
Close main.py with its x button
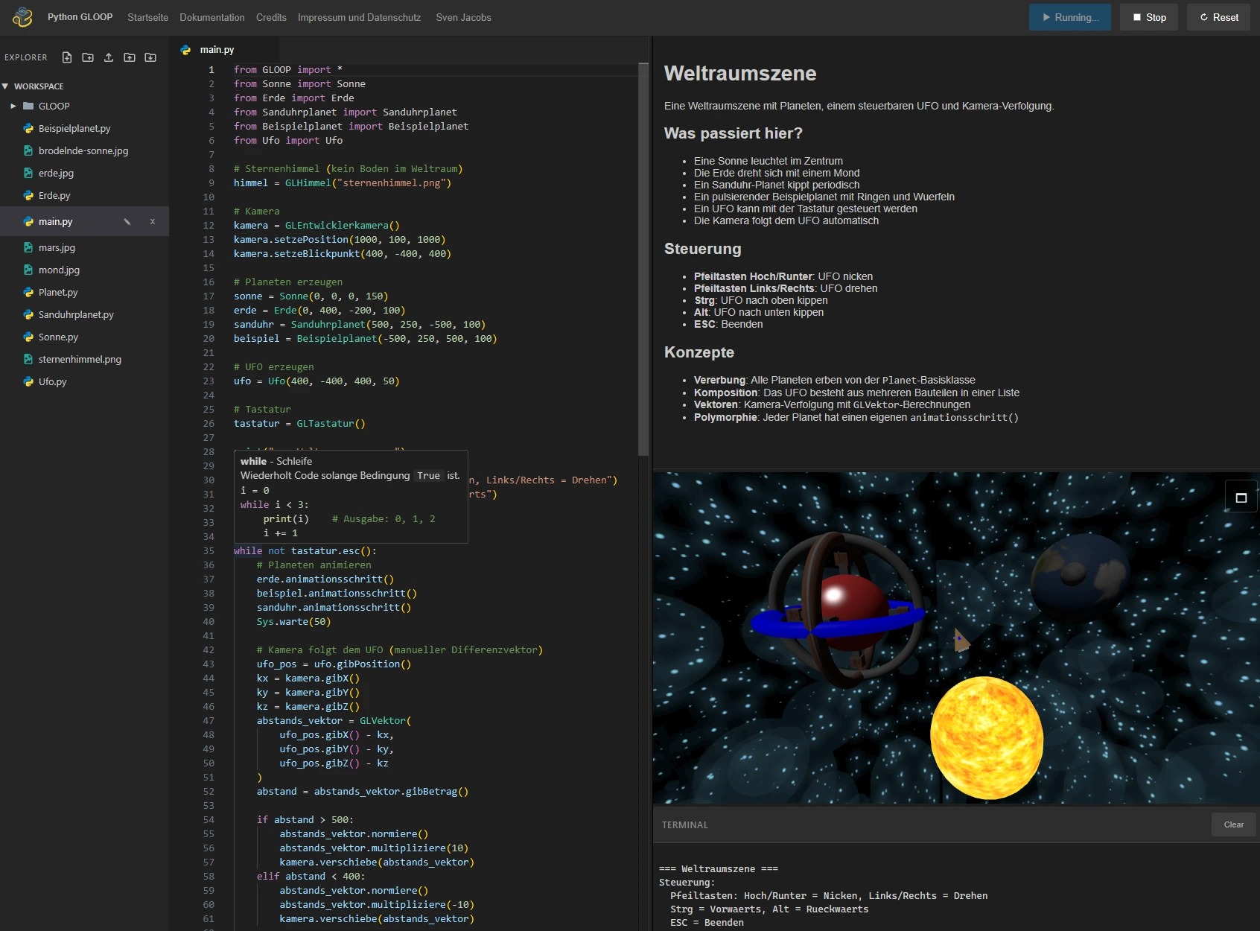click(x=153, y=221)
